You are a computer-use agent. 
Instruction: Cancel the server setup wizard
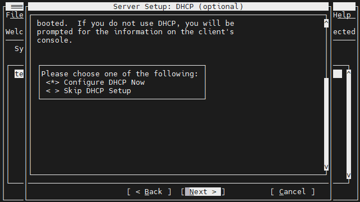click(x=293, y=192)
